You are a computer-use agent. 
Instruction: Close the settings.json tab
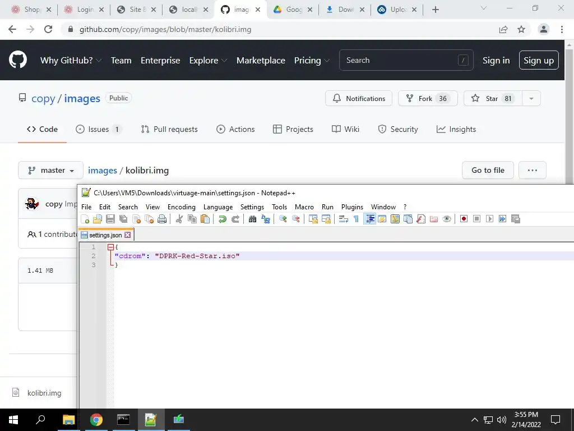coord(127,235)
